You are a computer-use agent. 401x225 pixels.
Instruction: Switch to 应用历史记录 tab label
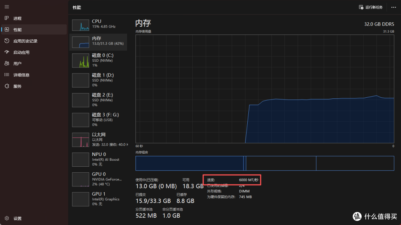tap(25, 41)
